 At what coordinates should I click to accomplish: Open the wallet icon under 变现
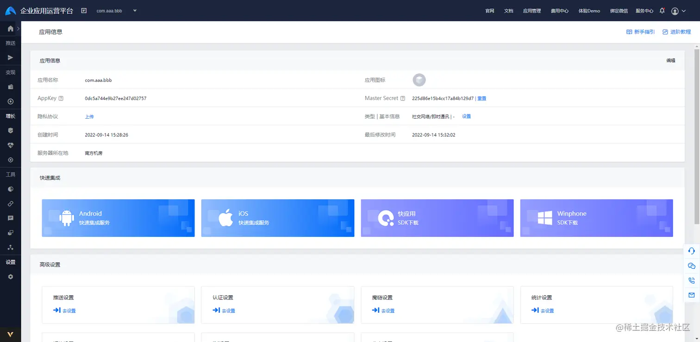pos(10,87)
